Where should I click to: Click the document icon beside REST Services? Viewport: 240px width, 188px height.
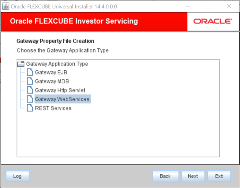30,108
